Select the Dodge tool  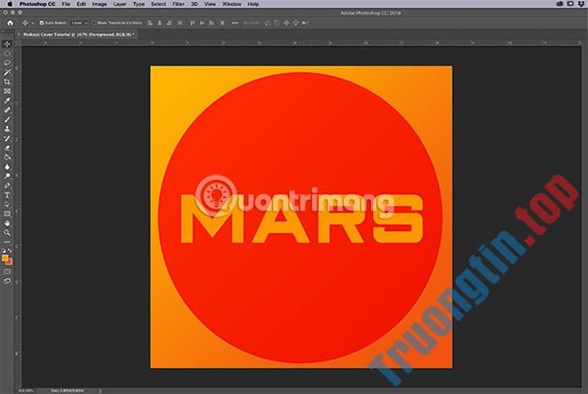(x=7, y=176)
